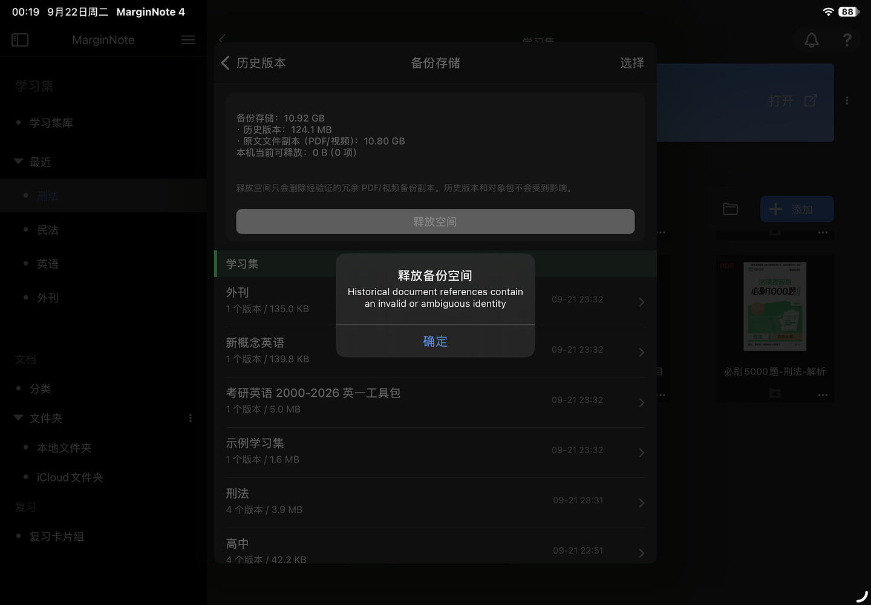Click the 添加 plus button

click(x=797, y=209)
